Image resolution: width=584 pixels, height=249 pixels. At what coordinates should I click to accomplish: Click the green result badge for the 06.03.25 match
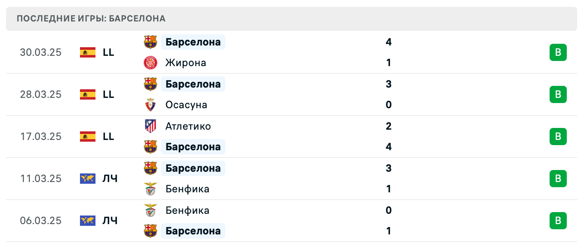click(x=558, y=221)
